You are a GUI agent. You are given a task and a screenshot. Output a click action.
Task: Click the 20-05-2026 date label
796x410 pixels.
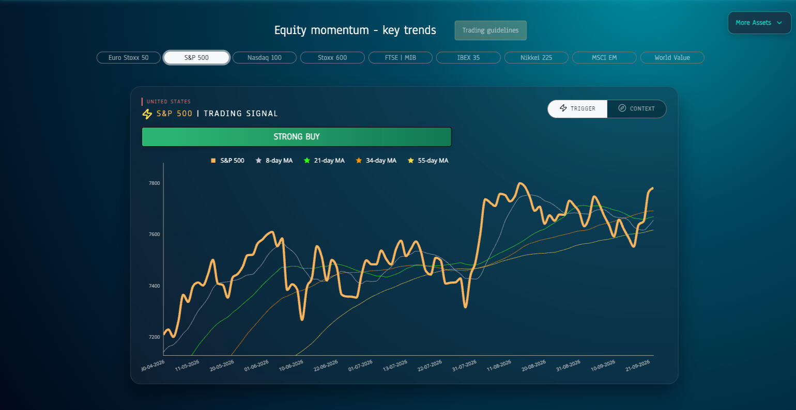pos(222,366)
